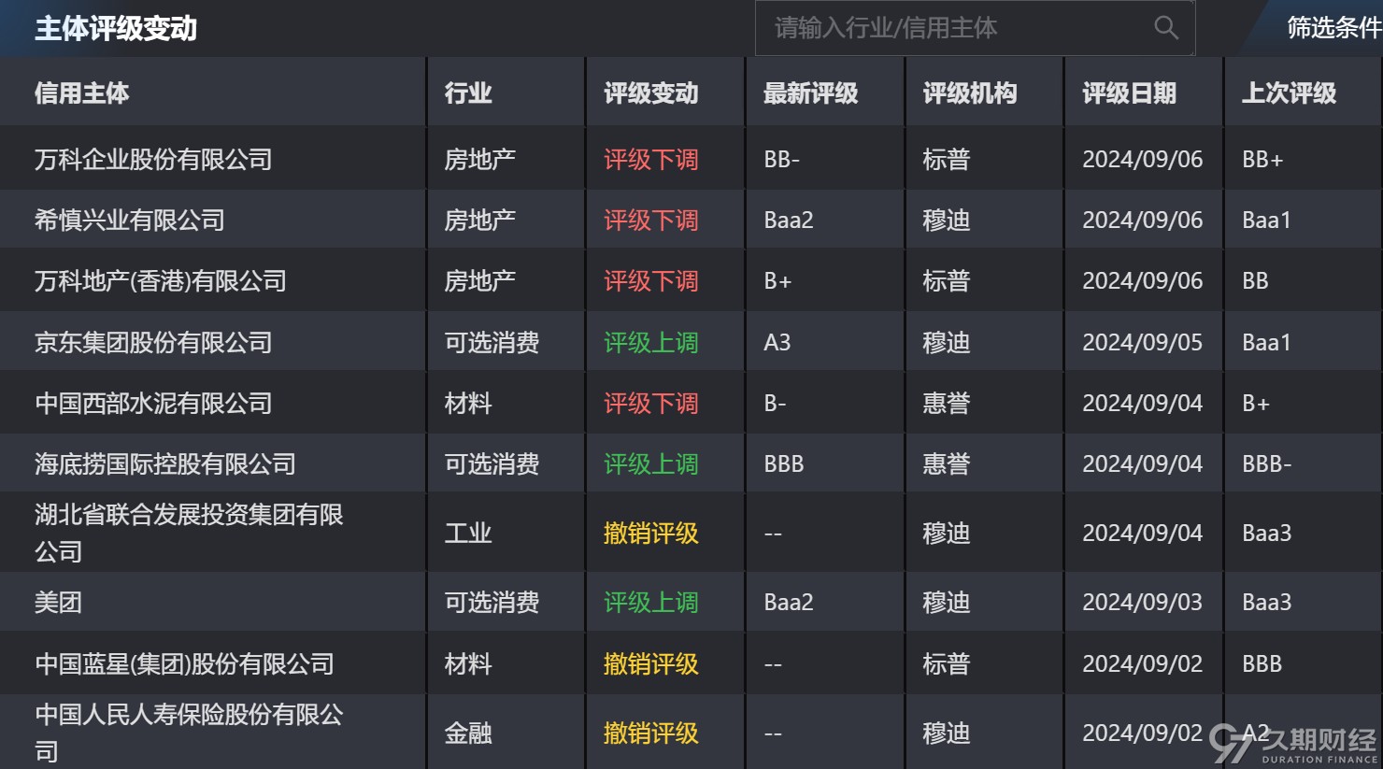This screenshot has width=1383, height=769.
Task: Click 评级上调 label in 京东 row
Action: tap(650, 343)
